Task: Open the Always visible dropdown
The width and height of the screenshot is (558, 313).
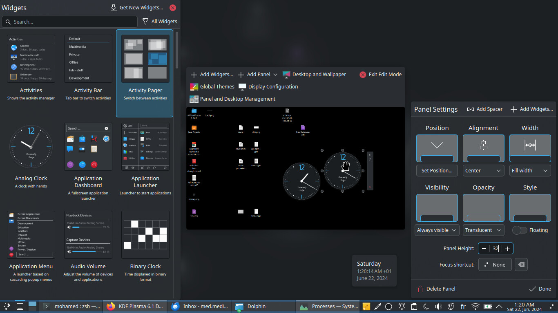Action: pyautogui.click(x=437, y=230)
